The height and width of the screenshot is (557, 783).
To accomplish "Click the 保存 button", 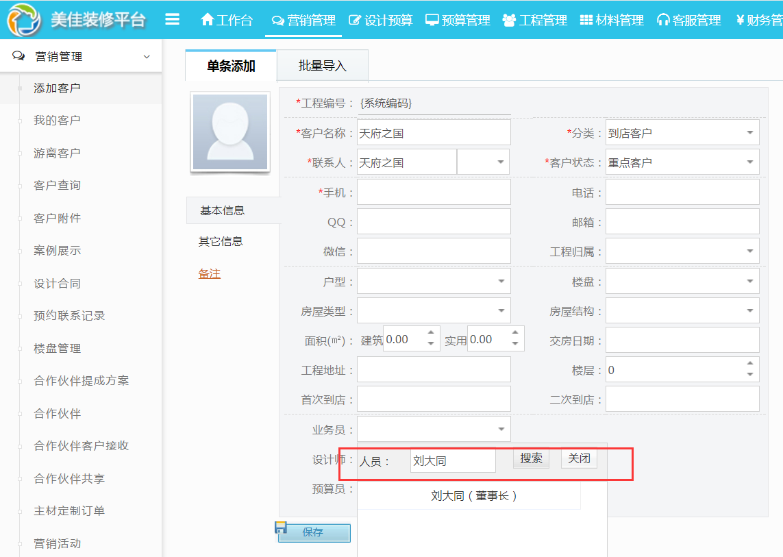I will tap(313, 532).
